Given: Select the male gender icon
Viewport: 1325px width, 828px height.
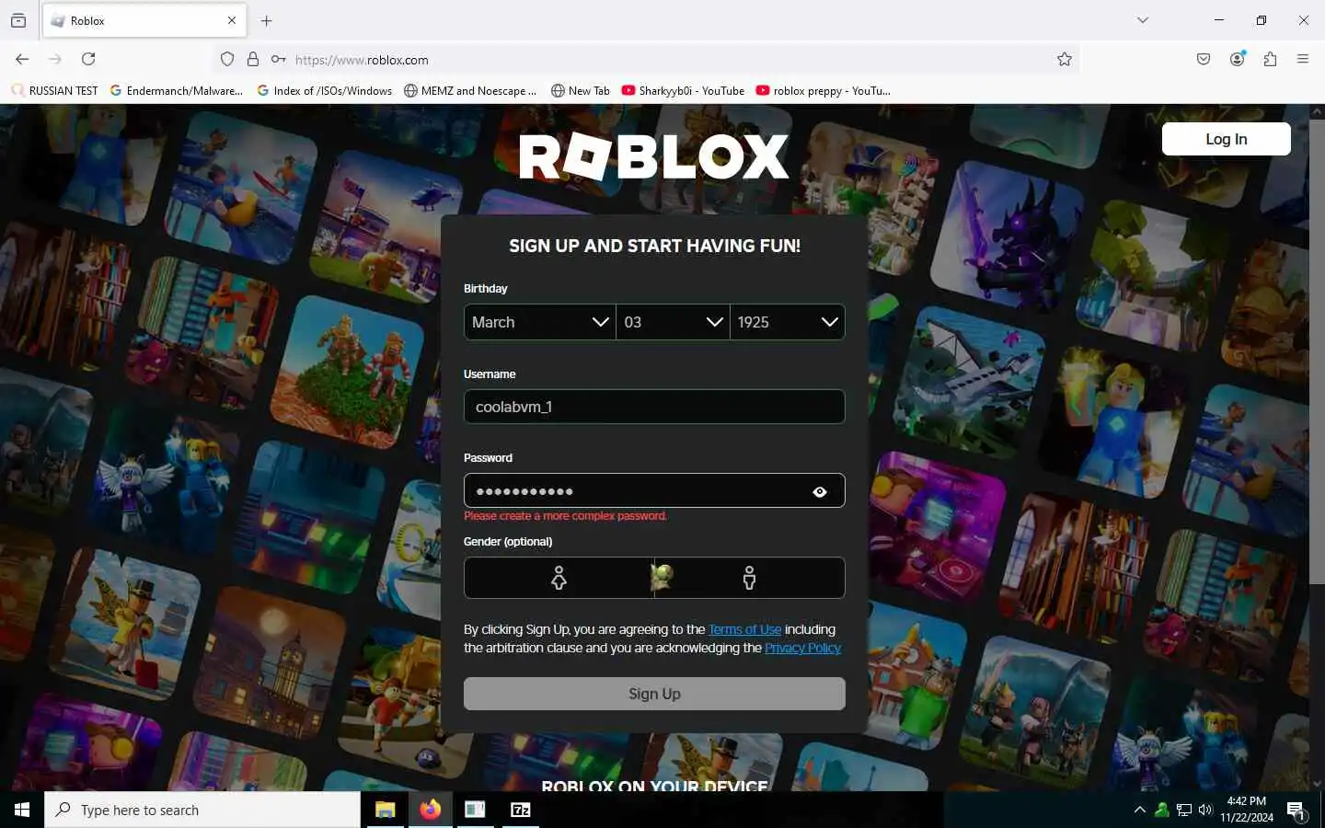Looking at the screenshot, I should coord(749,578).
